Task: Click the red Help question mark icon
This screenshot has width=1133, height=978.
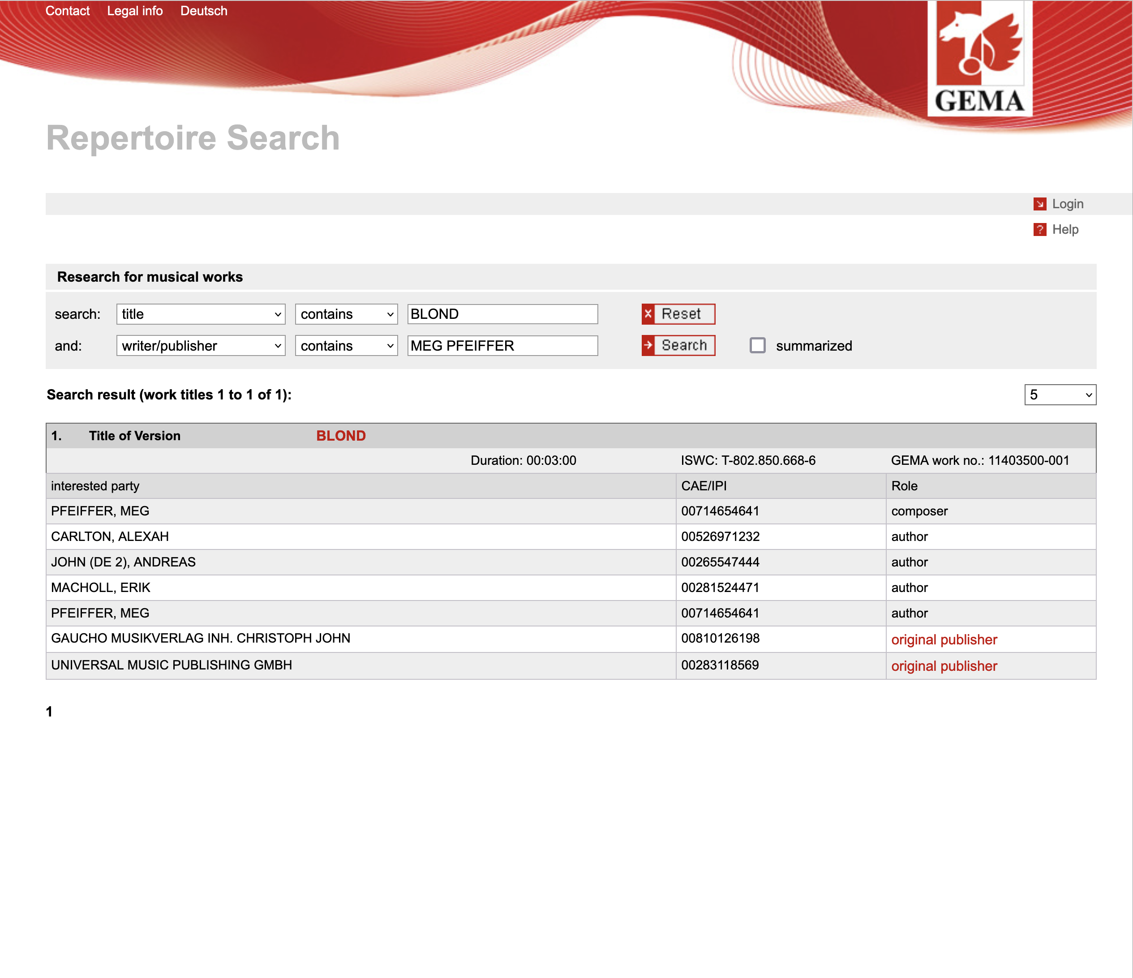Action: 1039,230
